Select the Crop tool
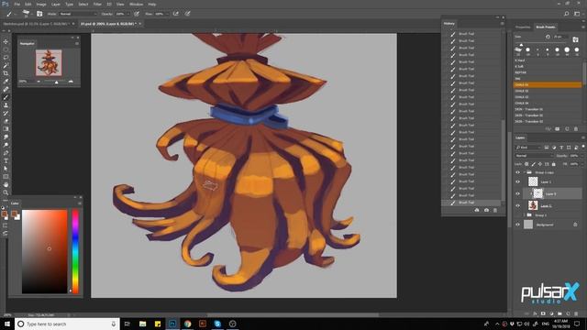587x330 pixels. point(6,73)
